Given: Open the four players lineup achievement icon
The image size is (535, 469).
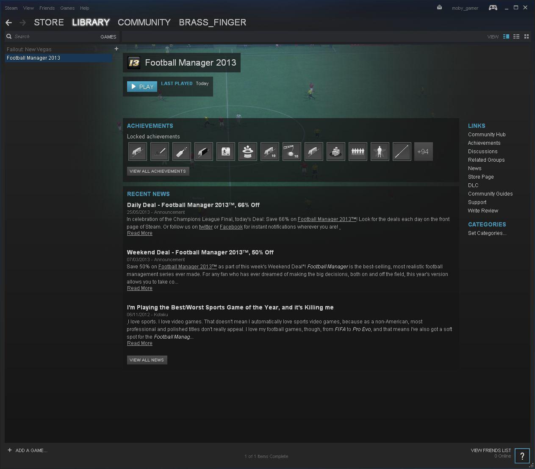Looking at the screenshot, I should [x=358, y=152].
